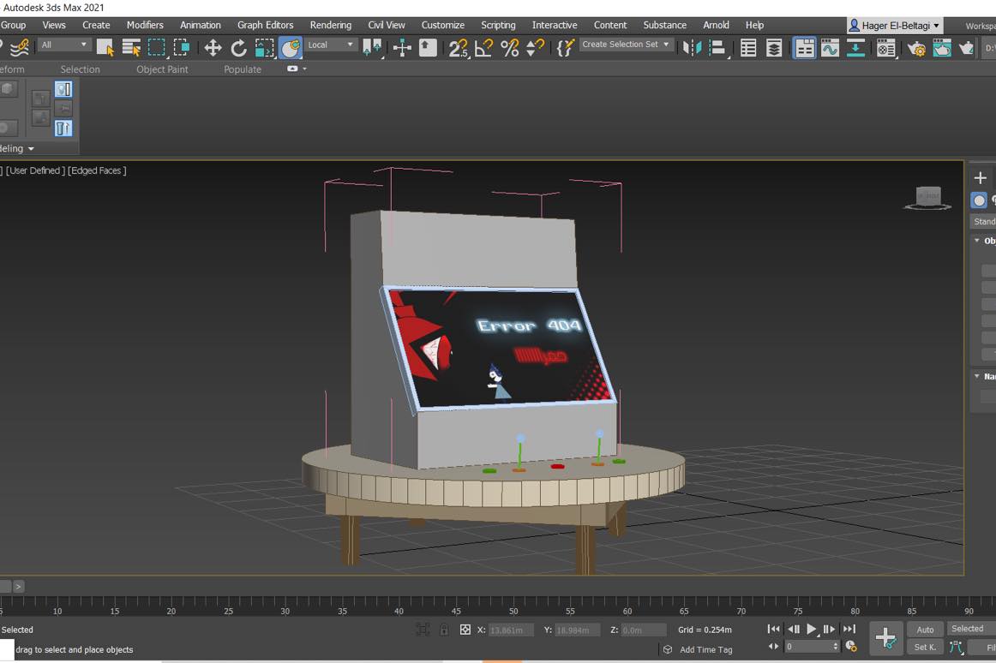This screenshot has width=996, height=663.
Task: Click the Select by Name icon
Action: 131,48
